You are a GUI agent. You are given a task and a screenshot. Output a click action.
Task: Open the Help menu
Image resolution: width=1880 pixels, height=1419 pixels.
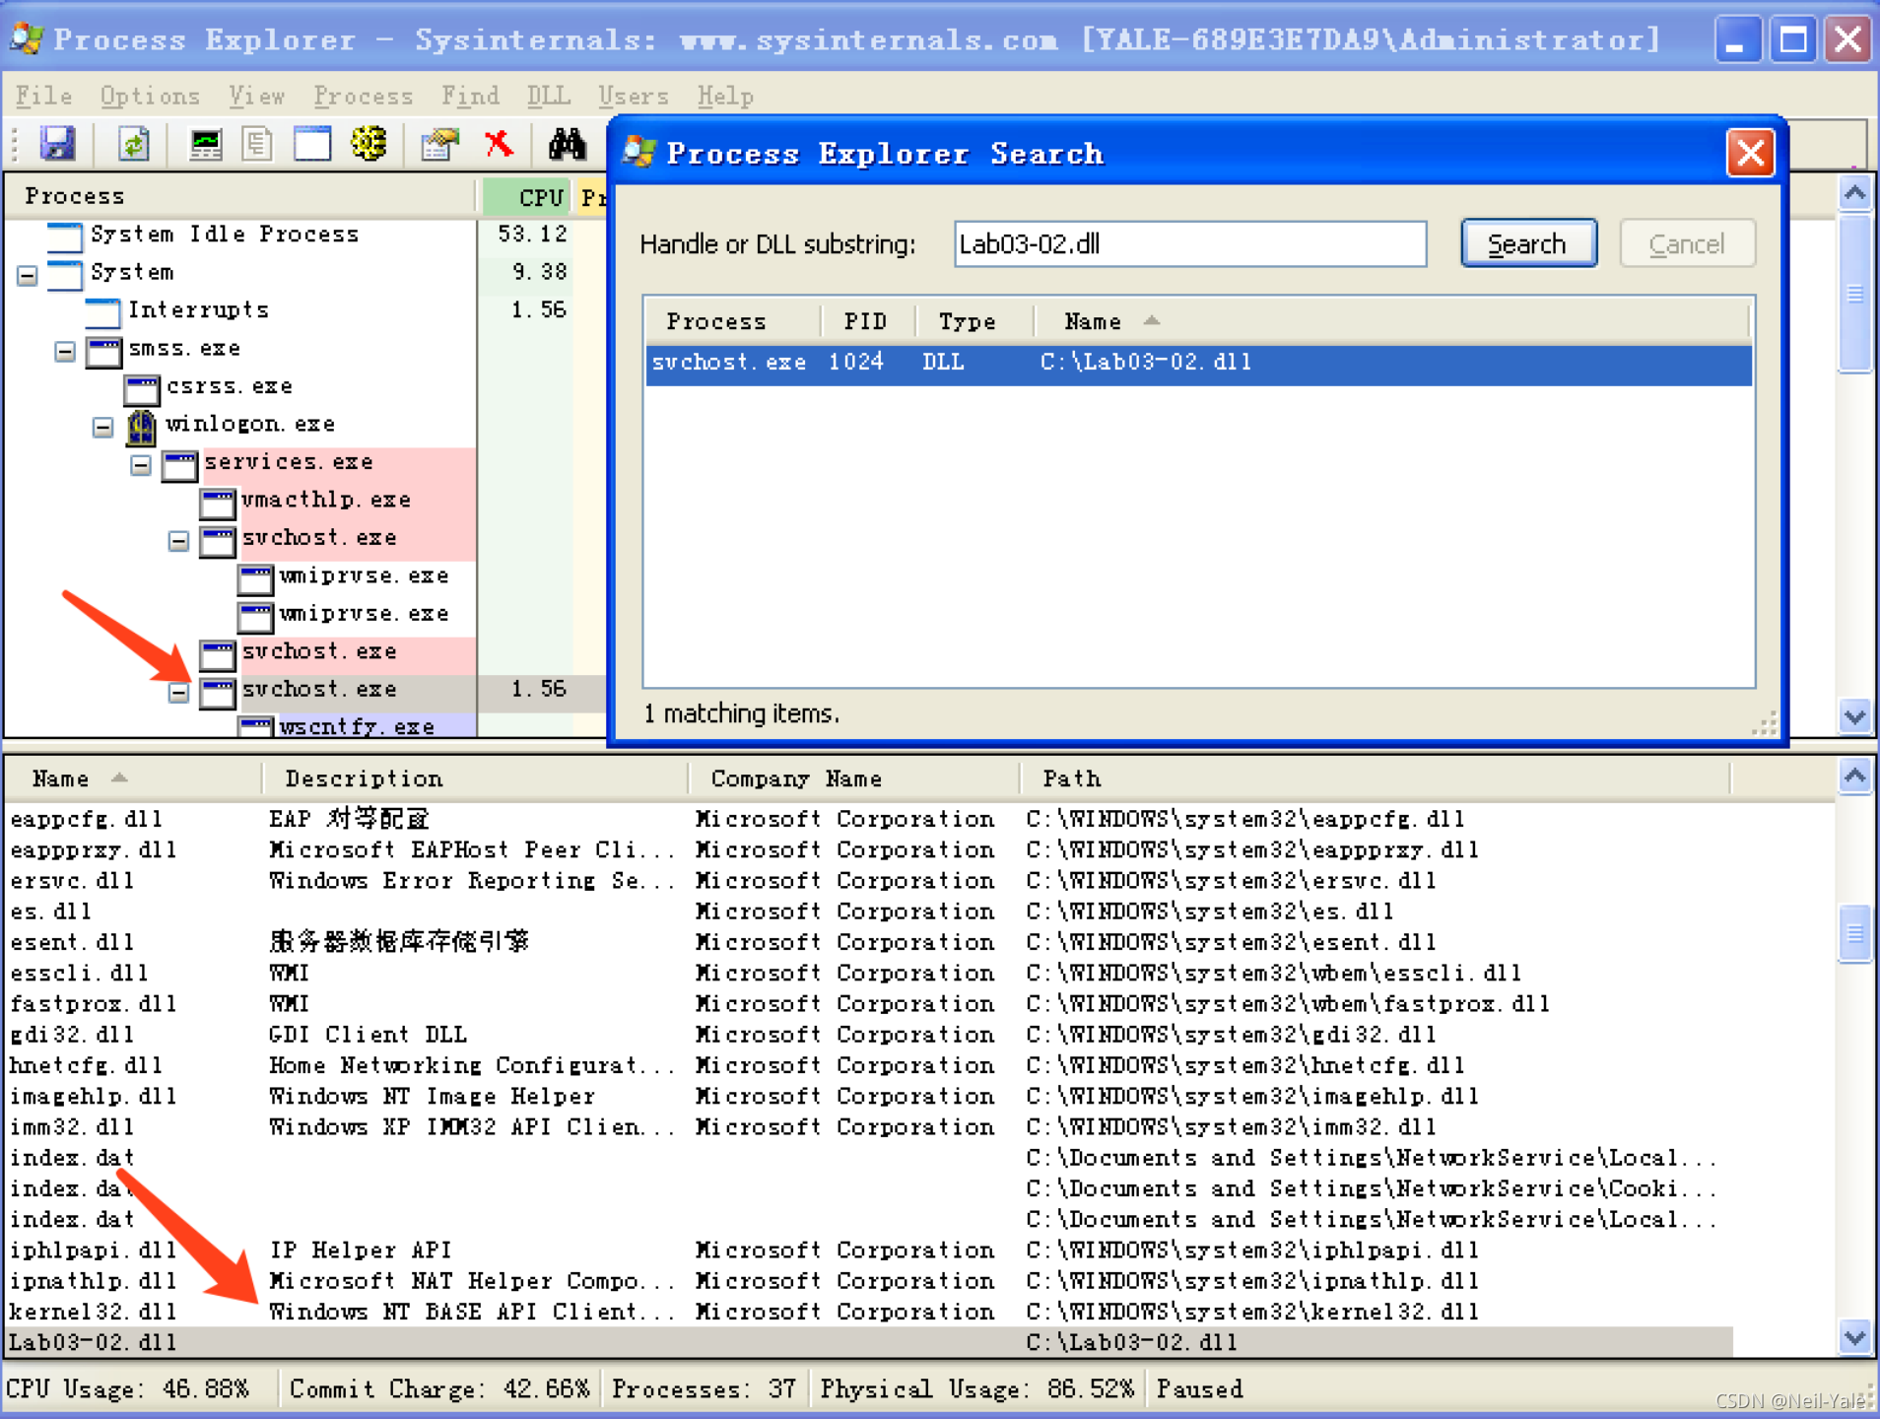pos(725,96)
